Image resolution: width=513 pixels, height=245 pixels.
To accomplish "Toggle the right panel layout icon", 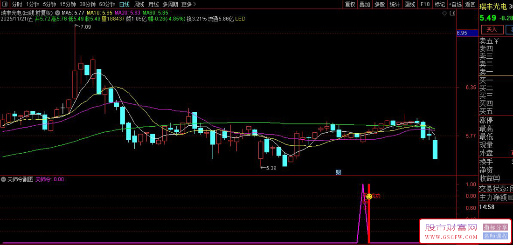I will [x=452, y=13].
